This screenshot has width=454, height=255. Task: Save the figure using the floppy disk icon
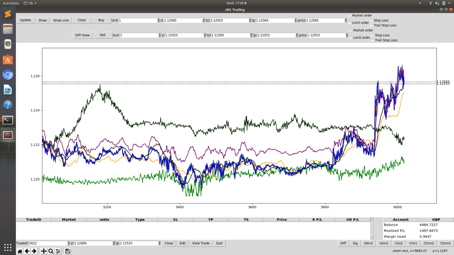tap(68, 251)
